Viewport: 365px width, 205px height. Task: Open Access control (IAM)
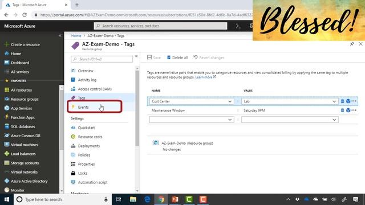point(95,89)
